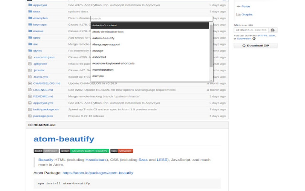Click the styles folder icon
Viewport: 305px width, 191px height.
coord(30,50)
